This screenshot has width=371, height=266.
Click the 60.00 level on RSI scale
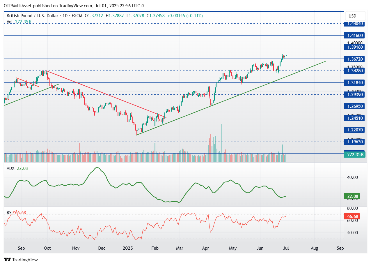coord(353,221)
